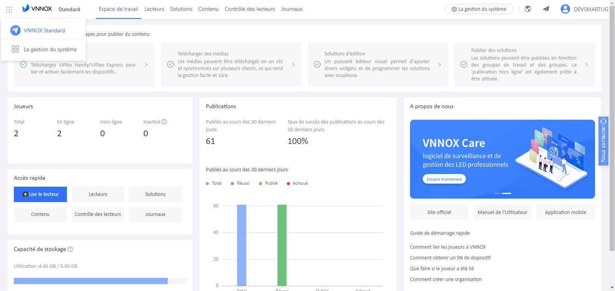Click the Guide de démarrage rapide heading
Screen dimensions: 615x291
click(x=440, y=233)
